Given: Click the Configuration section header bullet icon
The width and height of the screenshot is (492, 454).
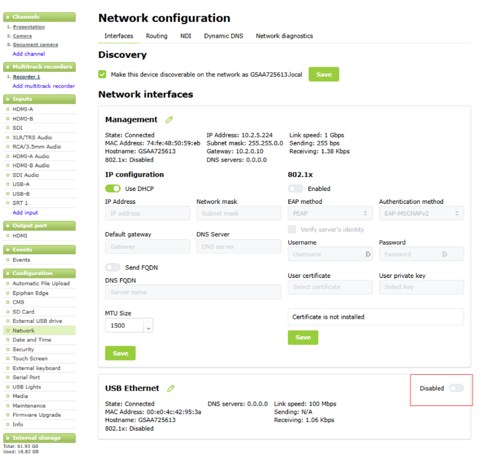Looking at the screenshot, I should tap(8, 273).
